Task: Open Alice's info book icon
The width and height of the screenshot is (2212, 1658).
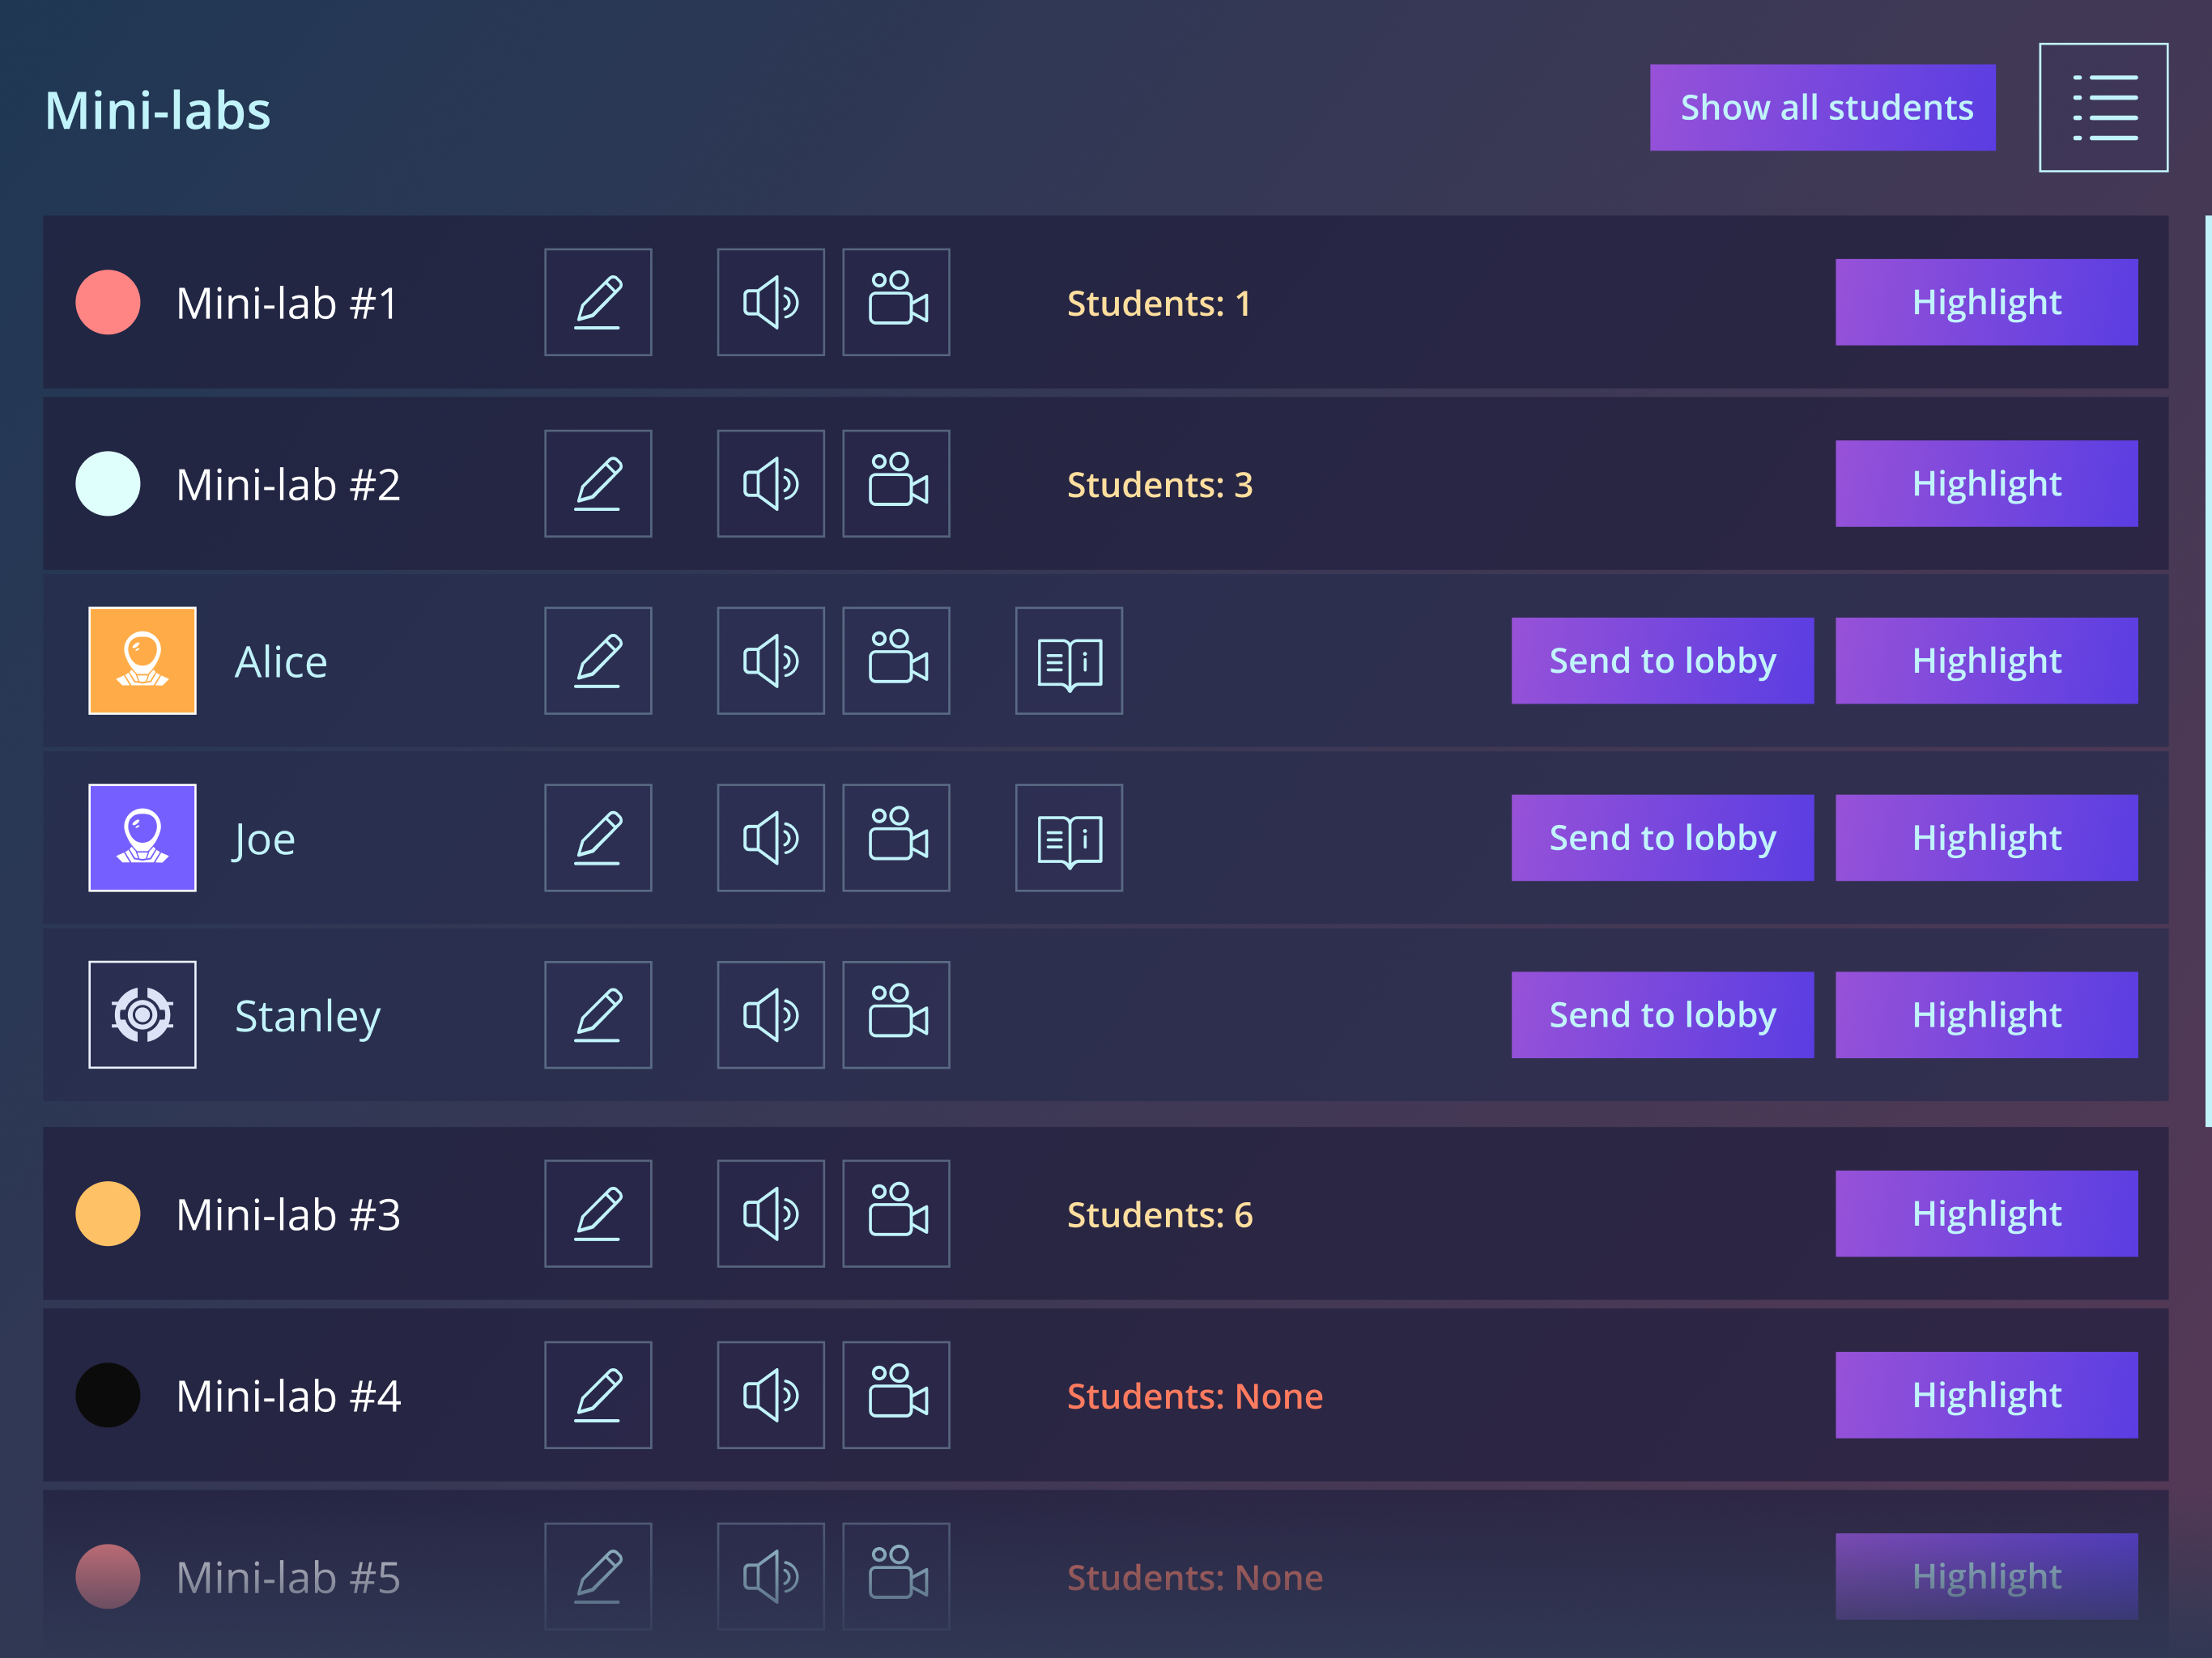Action: [x=1069, y=661]
